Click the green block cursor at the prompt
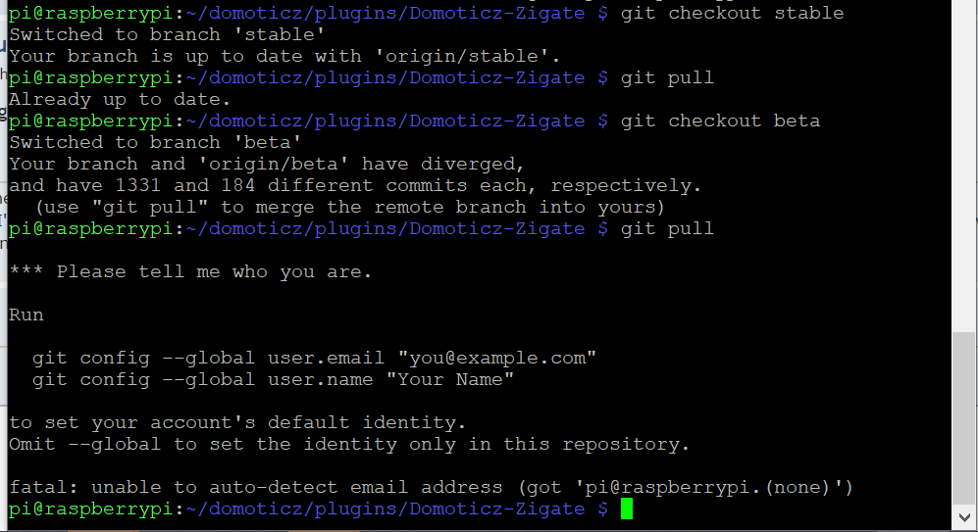 pyautogui.click(x=627, y=508)
